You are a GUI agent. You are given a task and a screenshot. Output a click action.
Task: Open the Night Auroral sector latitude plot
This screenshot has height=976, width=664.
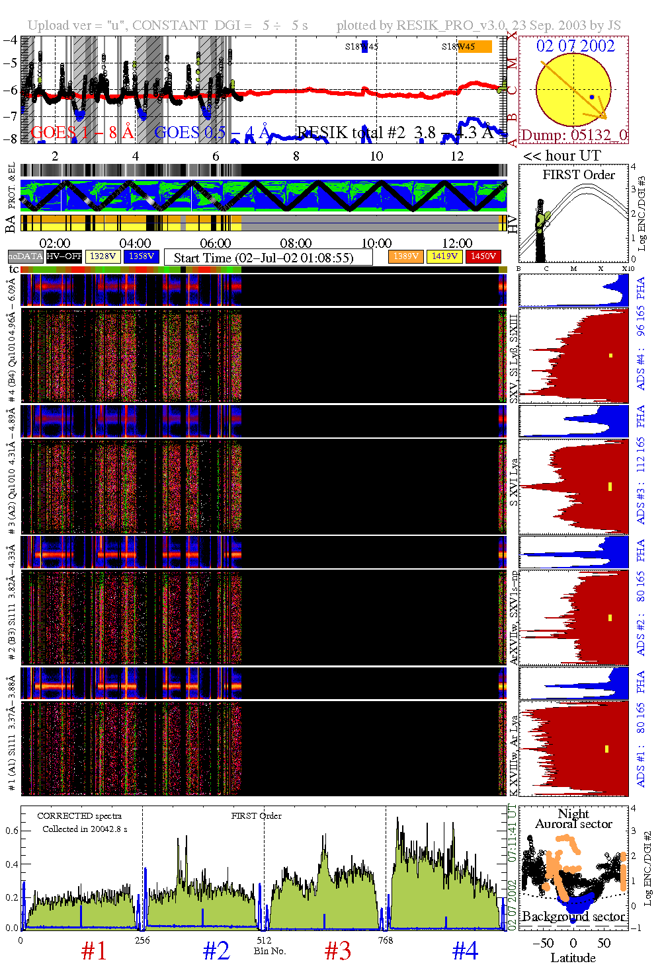pos(573,867)
